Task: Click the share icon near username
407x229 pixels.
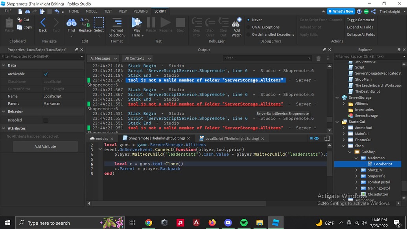Action: [373, 11]
